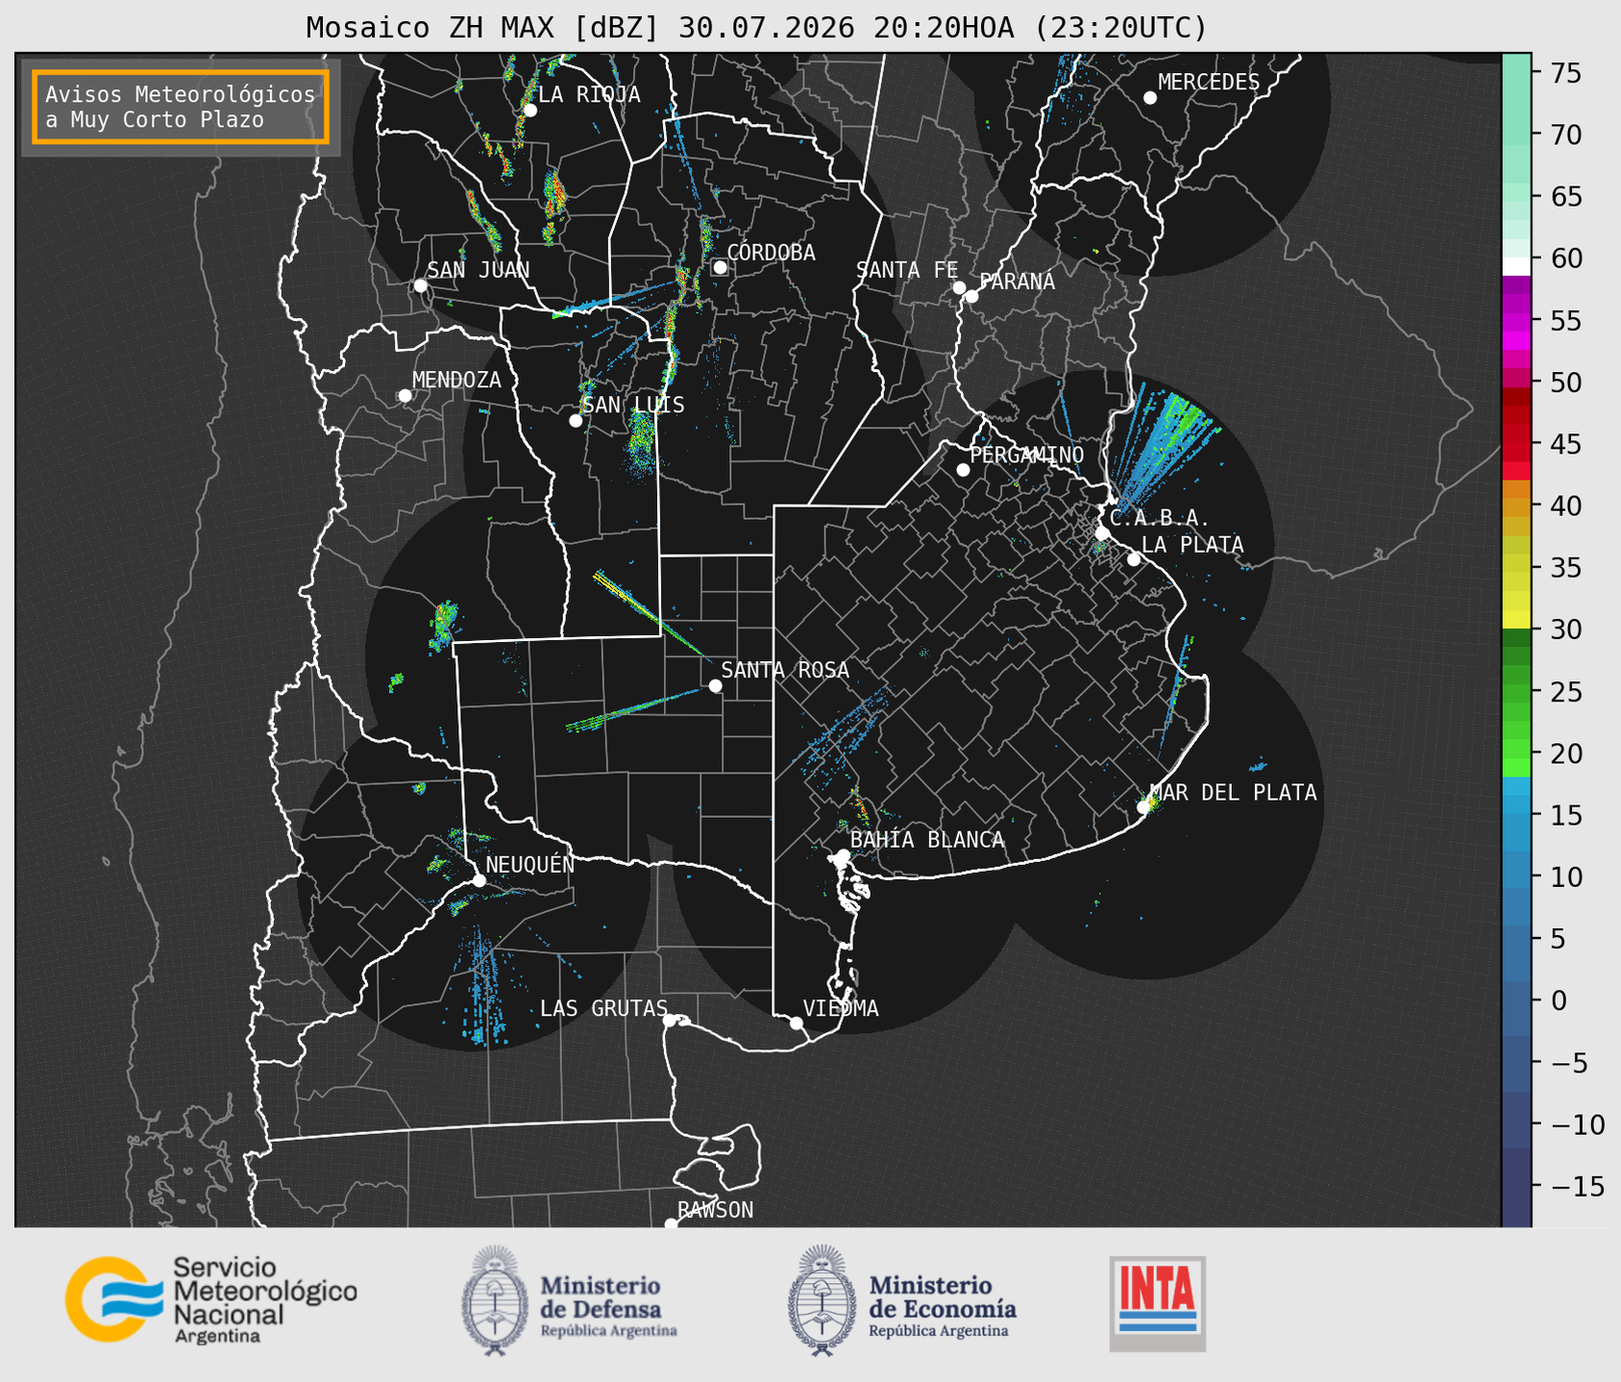Select the CÓRDOBA city label

click(771, 253)
